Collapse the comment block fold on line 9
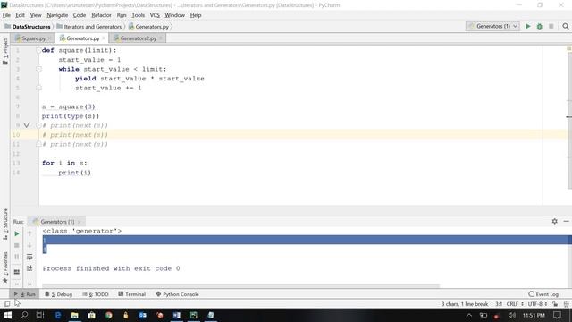The width and height of the screenshot is (572, 322). pos(38,125)
